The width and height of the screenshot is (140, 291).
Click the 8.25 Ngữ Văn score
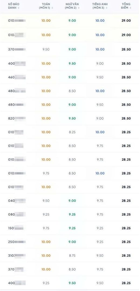coord(72,132)
